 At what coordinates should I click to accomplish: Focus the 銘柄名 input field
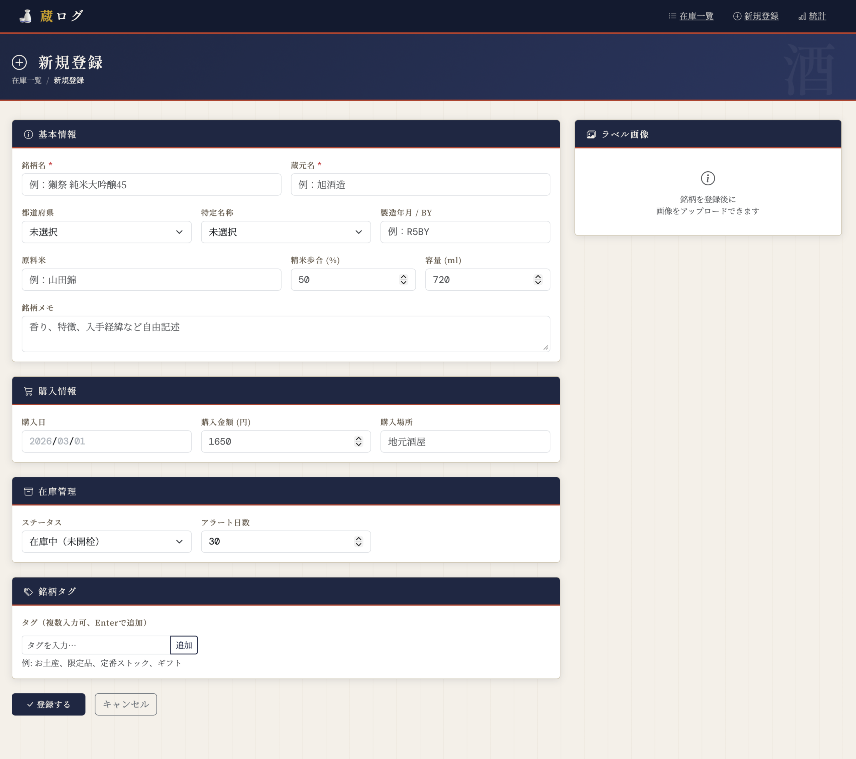pyautogui.click(x=151, y=185)
